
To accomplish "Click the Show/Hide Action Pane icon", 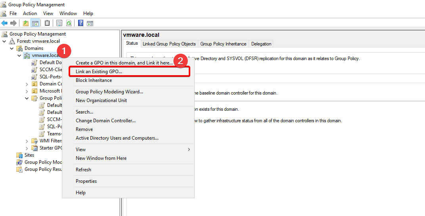I will pyautogui.click(x=90, y=23).
